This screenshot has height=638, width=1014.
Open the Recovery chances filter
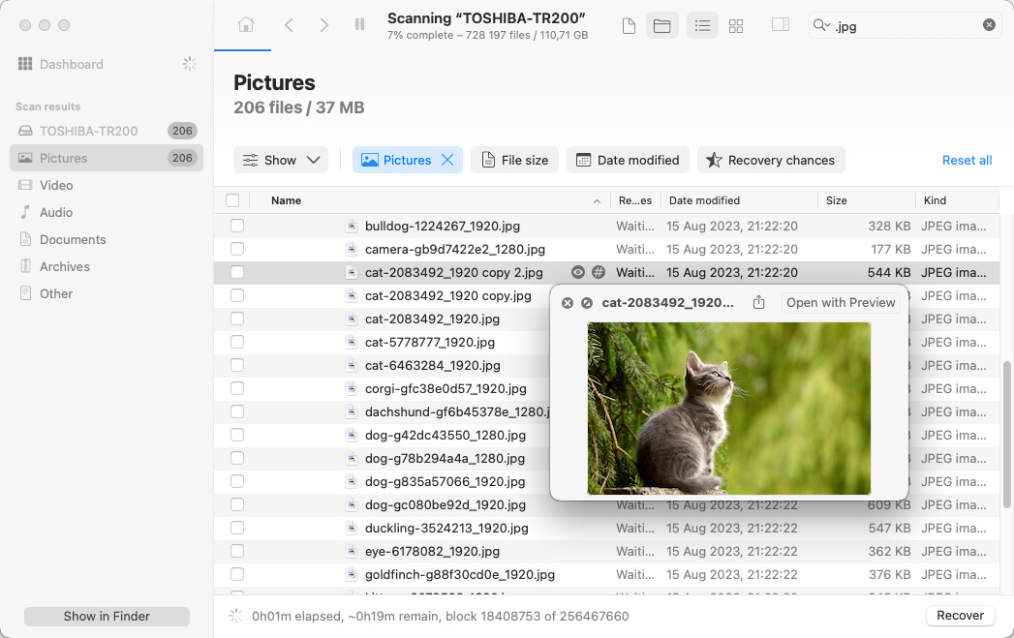click(x=771, y=160)
